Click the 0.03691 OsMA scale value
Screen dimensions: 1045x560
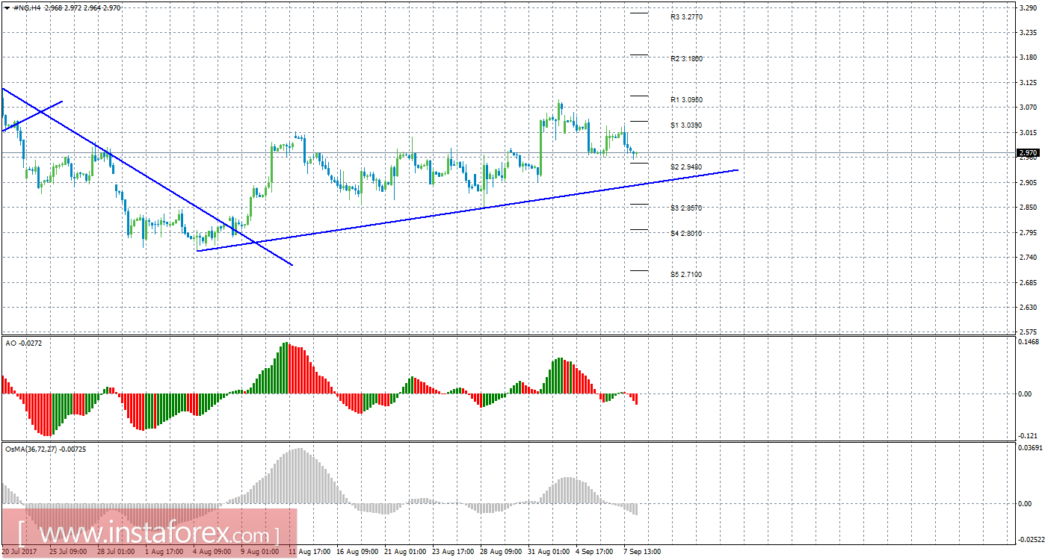point(1030,447)
